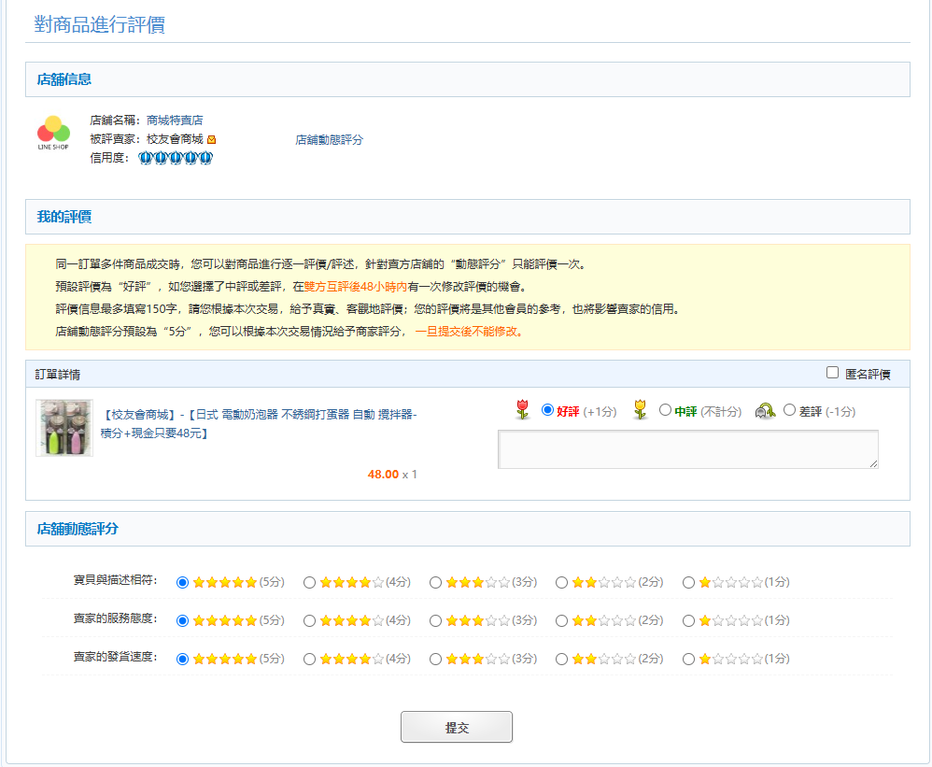Click the yellow flower 中評 icon
932x767 pixels.
pos(640,410)
